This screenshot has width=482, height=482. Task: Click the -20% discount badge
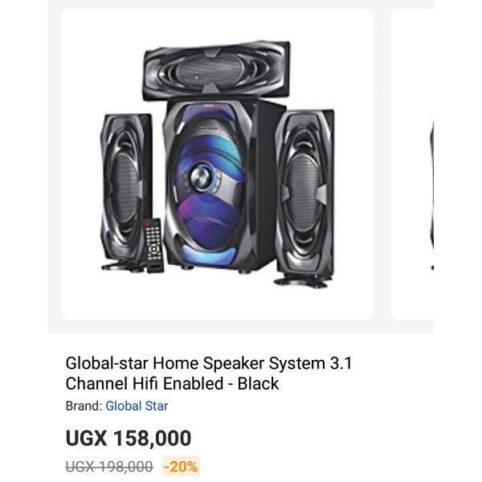[x=181, y=466]
